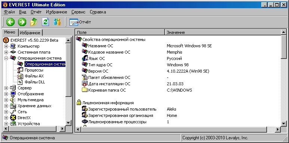This screenshot has height=143, width=289.
Task: Expand the DirectX tree node
Action: (6, 118)
